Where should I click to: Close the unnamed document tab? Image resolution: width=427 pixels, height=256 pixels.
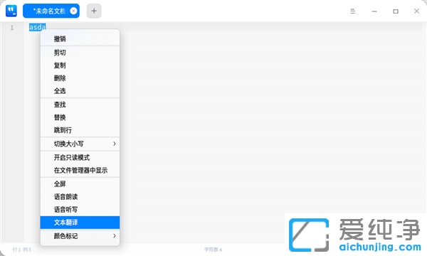tap(73, 11)
